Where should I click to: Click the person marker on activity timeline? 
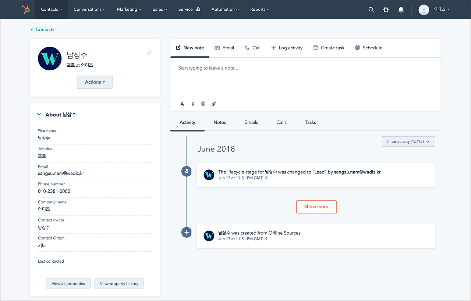point(187,171)
